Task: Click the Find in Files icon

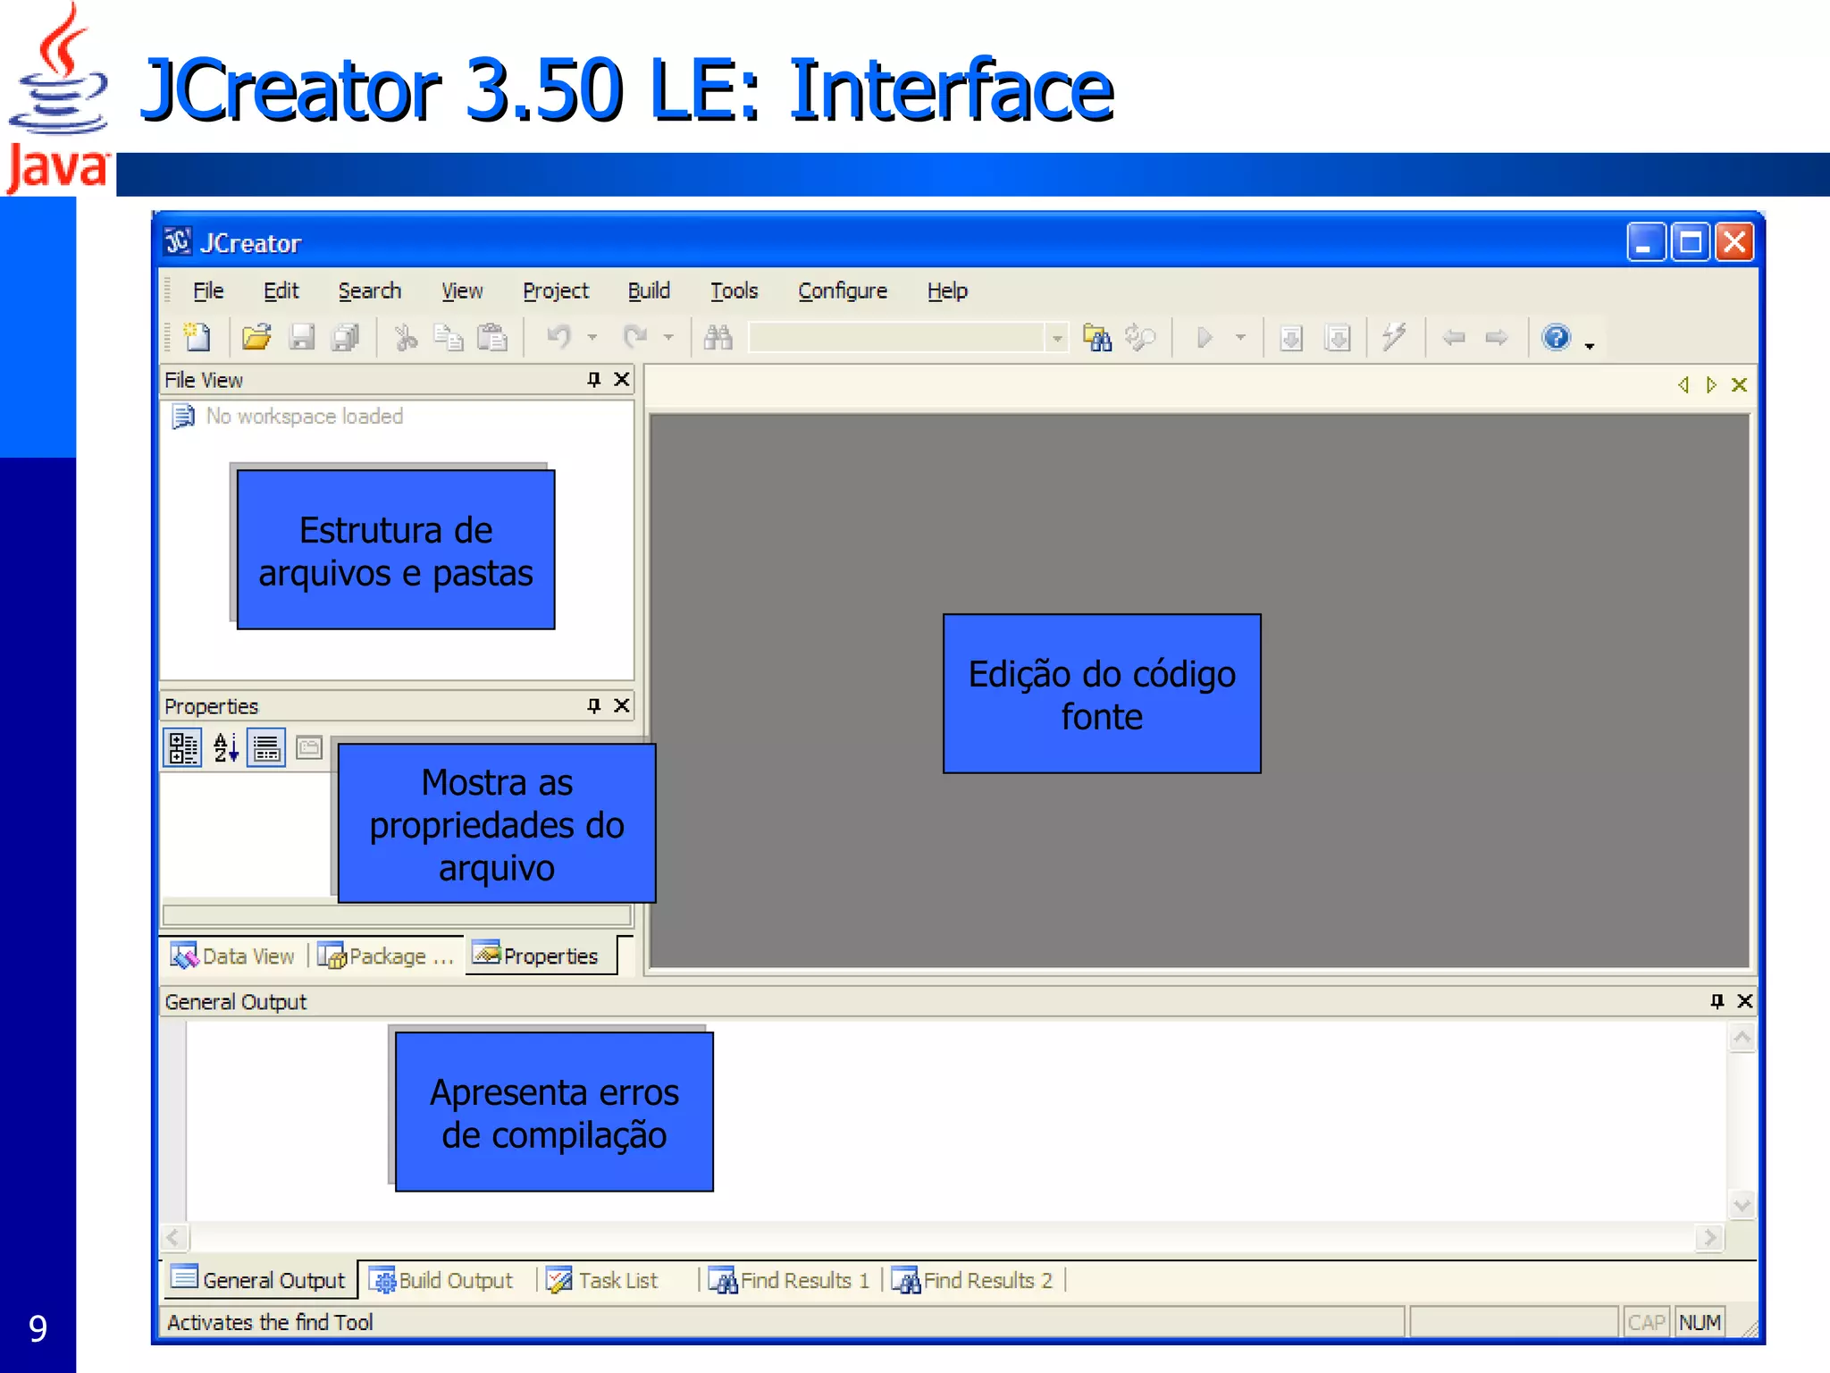Action: (1097, 337)
